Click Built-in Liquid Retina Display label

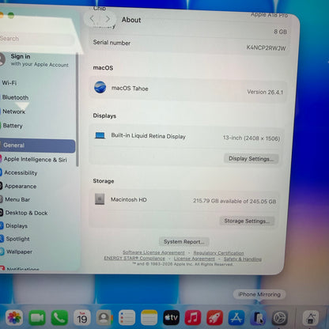(149, 136)
